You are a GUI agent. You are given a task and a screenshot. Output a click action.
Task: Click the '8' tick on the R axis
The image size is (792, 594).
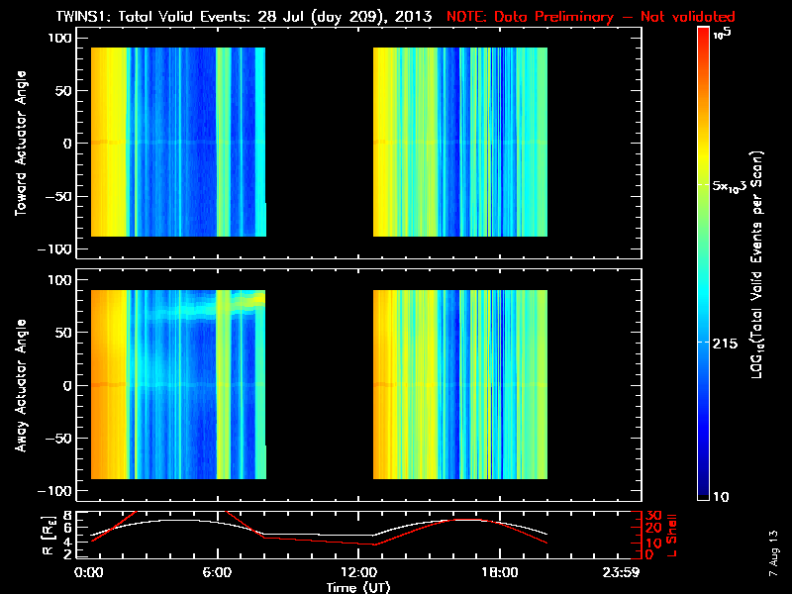point(68,516)
